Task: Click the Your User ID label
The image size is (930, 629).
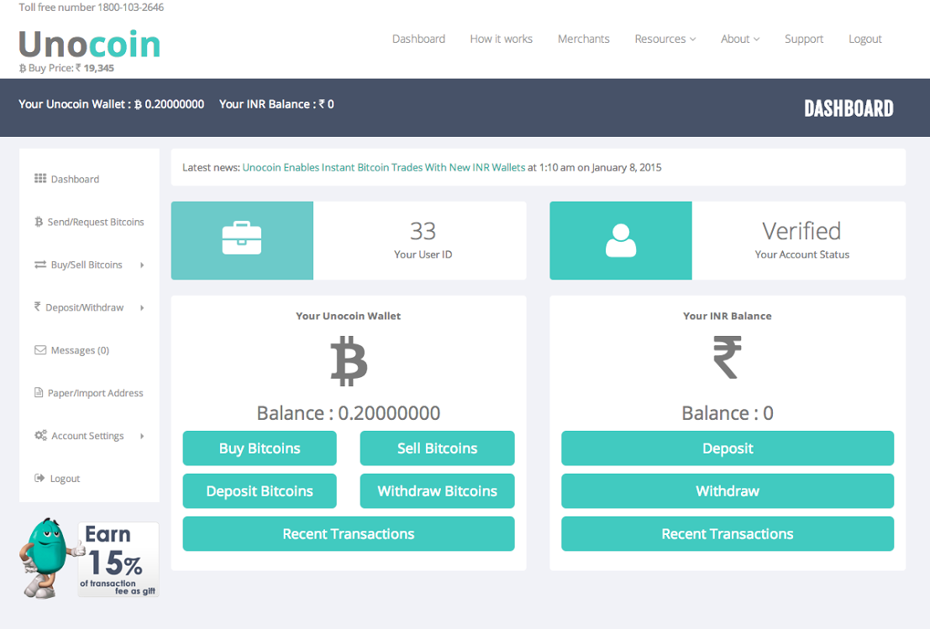Action: (423, 254)
